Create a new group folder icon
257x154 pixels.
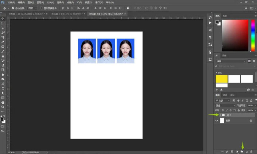[242, 151]
